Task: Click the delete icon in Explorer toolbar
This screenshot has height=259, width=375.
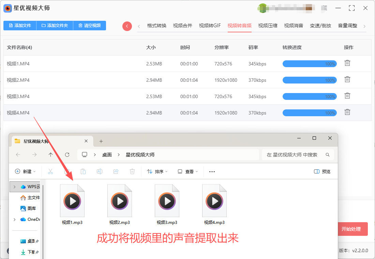Action: [132, 171]
